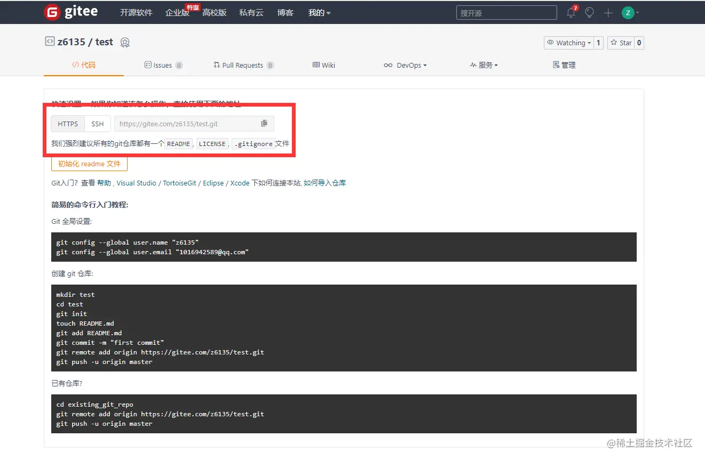This screenshot has height=461, width=705.
Task: Switch to the 管理 tab
Action: (564, 65)
